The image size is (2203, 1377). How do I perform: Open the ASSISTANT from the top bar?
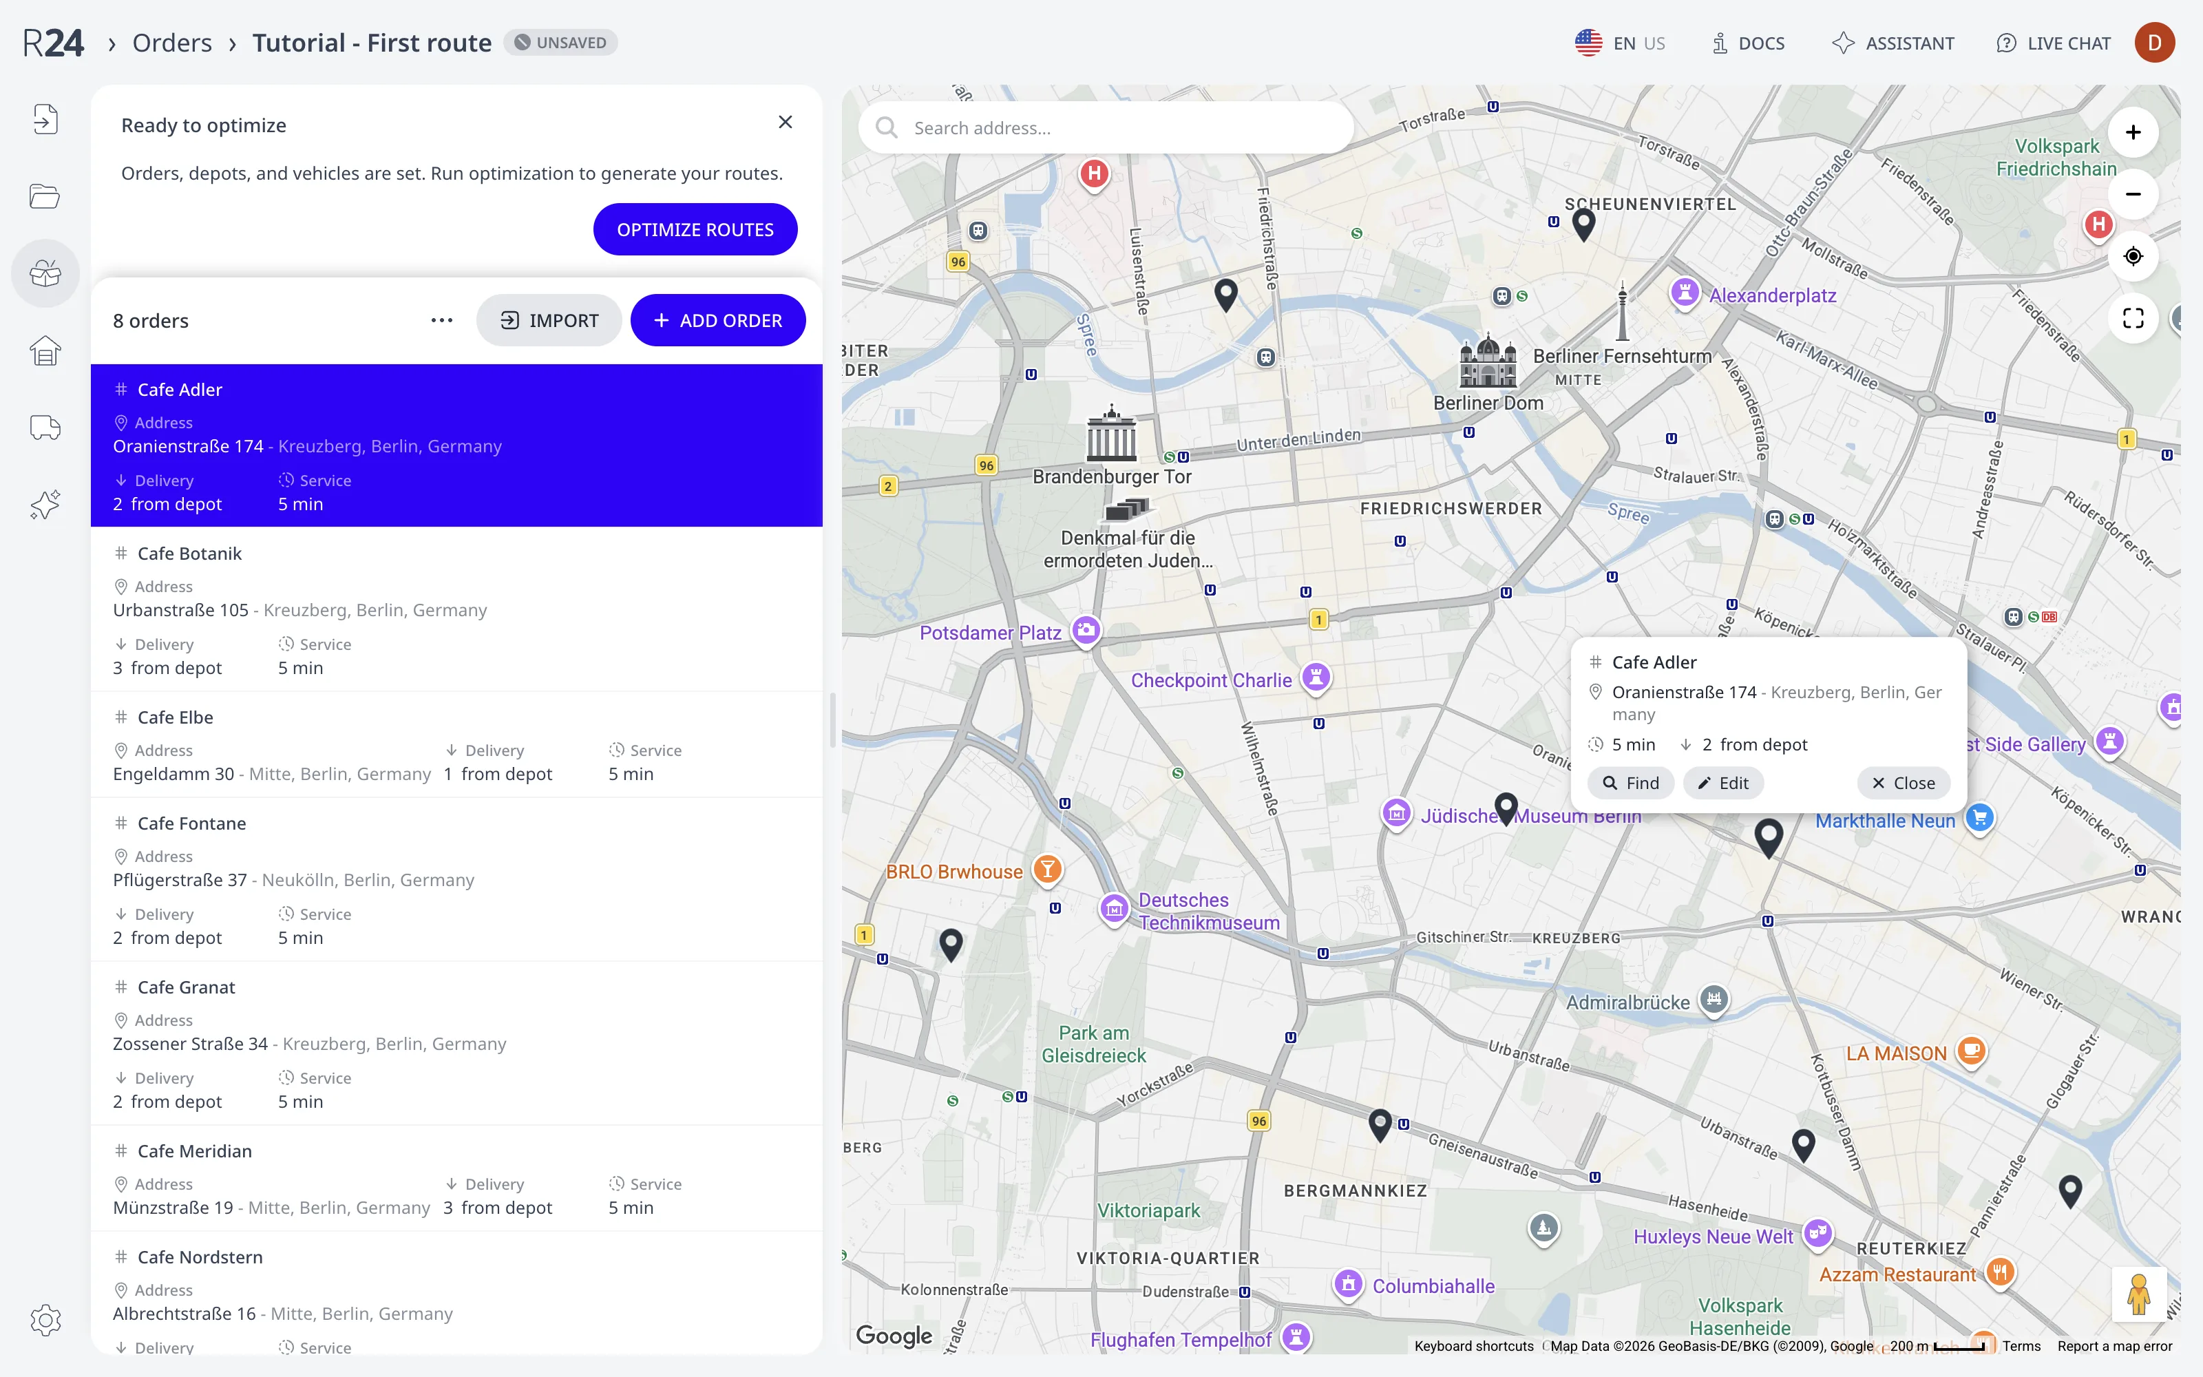pyautogui.click(x=1893, y=43)
